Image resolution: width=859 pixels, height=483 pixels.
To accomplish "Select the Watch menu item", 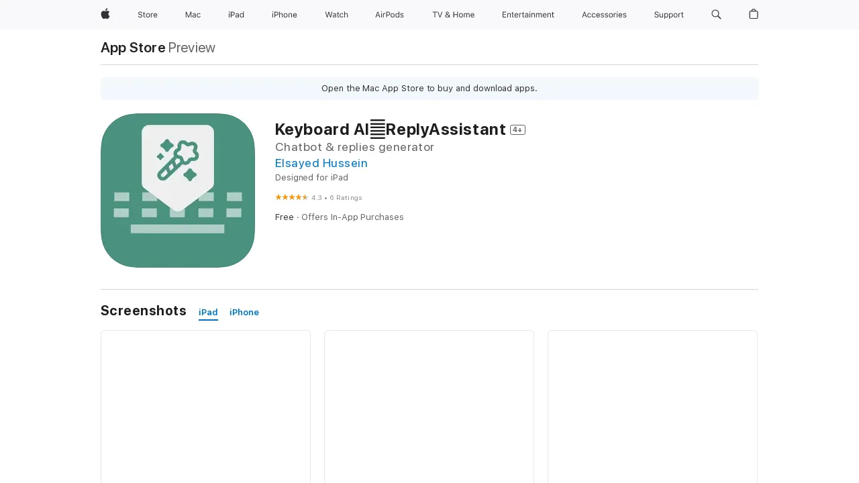I will coord(336,15).
